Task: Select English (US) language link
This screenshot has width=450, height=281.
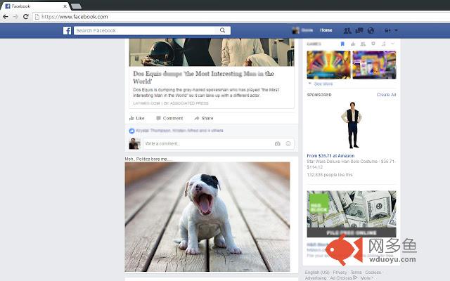Action: click(317, 272)
